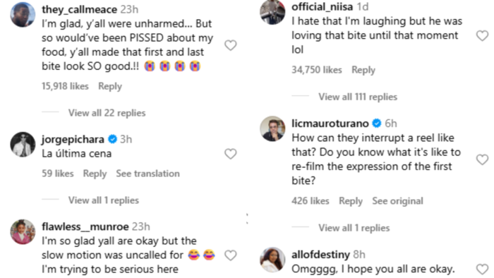Heart licmauroturano's comment about the reel
Screen dimensions: 494x278
482,159
